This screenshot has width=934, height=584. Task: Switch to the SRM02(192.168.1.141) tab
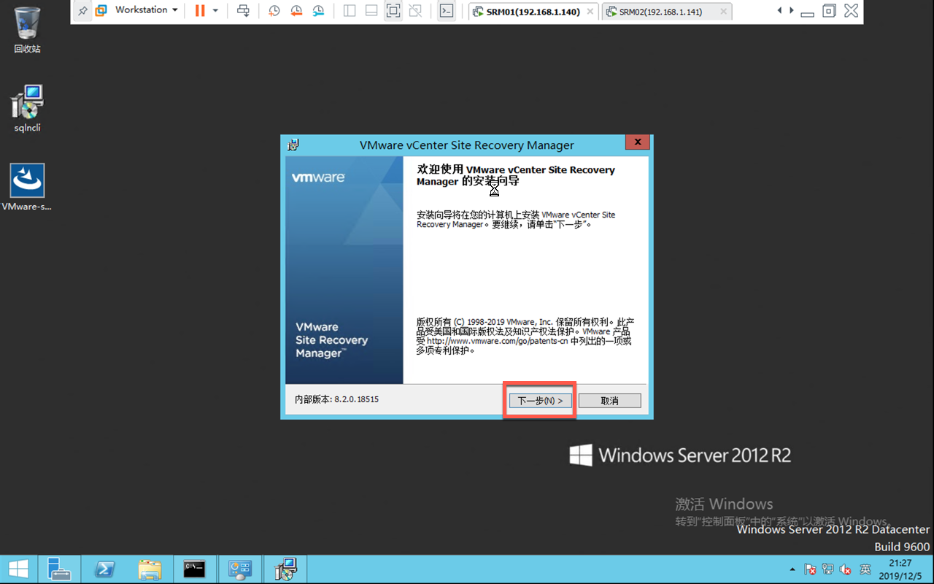pos(667,12)
